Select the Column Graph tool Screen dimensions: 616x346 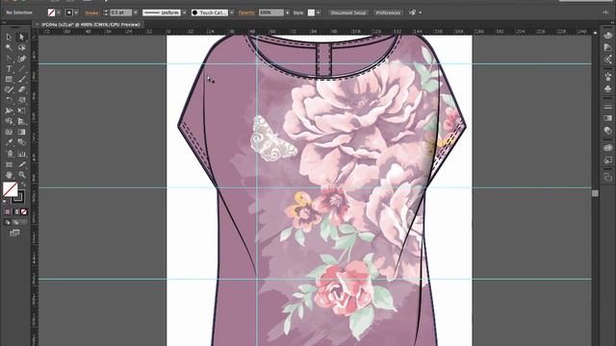[x=21, y=154]
